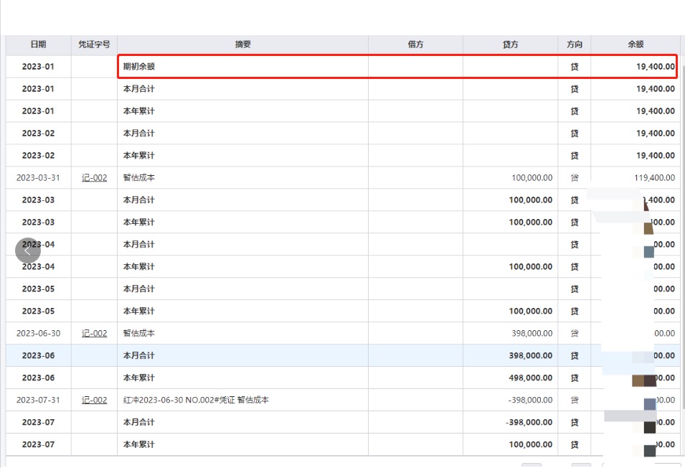
Task: Click the vertical scrollbar on the right
Action: coord(682,215)
